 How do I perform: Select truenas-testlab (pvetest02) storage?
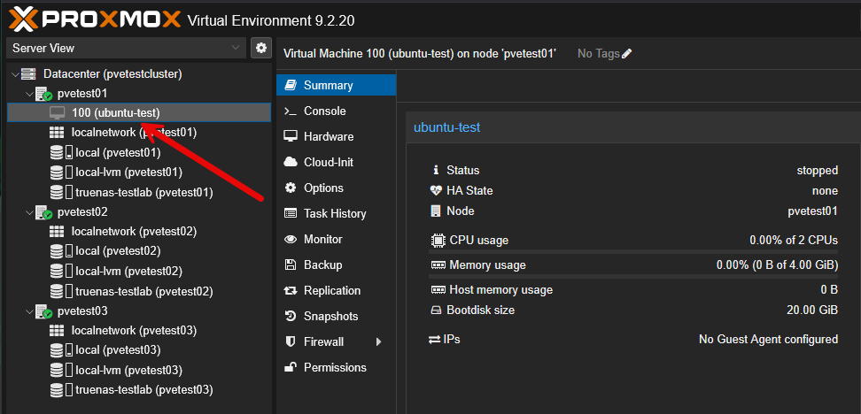pos(144,291)
